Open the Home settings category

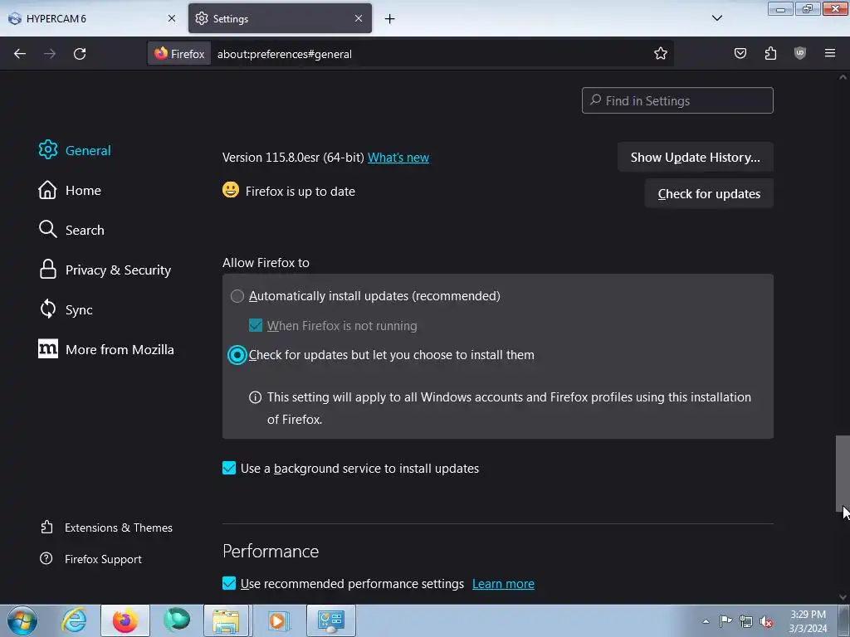pyautogui.click(x=70, y=190)
